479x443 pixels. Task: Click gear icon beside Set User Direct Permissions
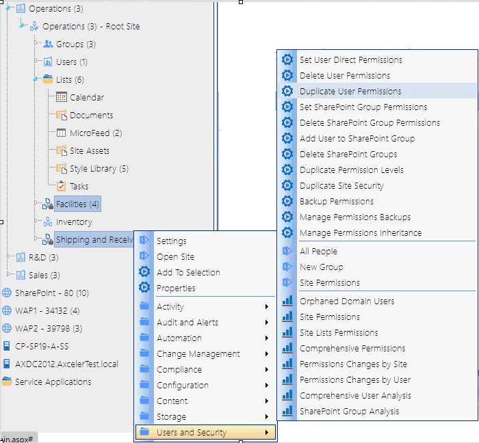287,59
